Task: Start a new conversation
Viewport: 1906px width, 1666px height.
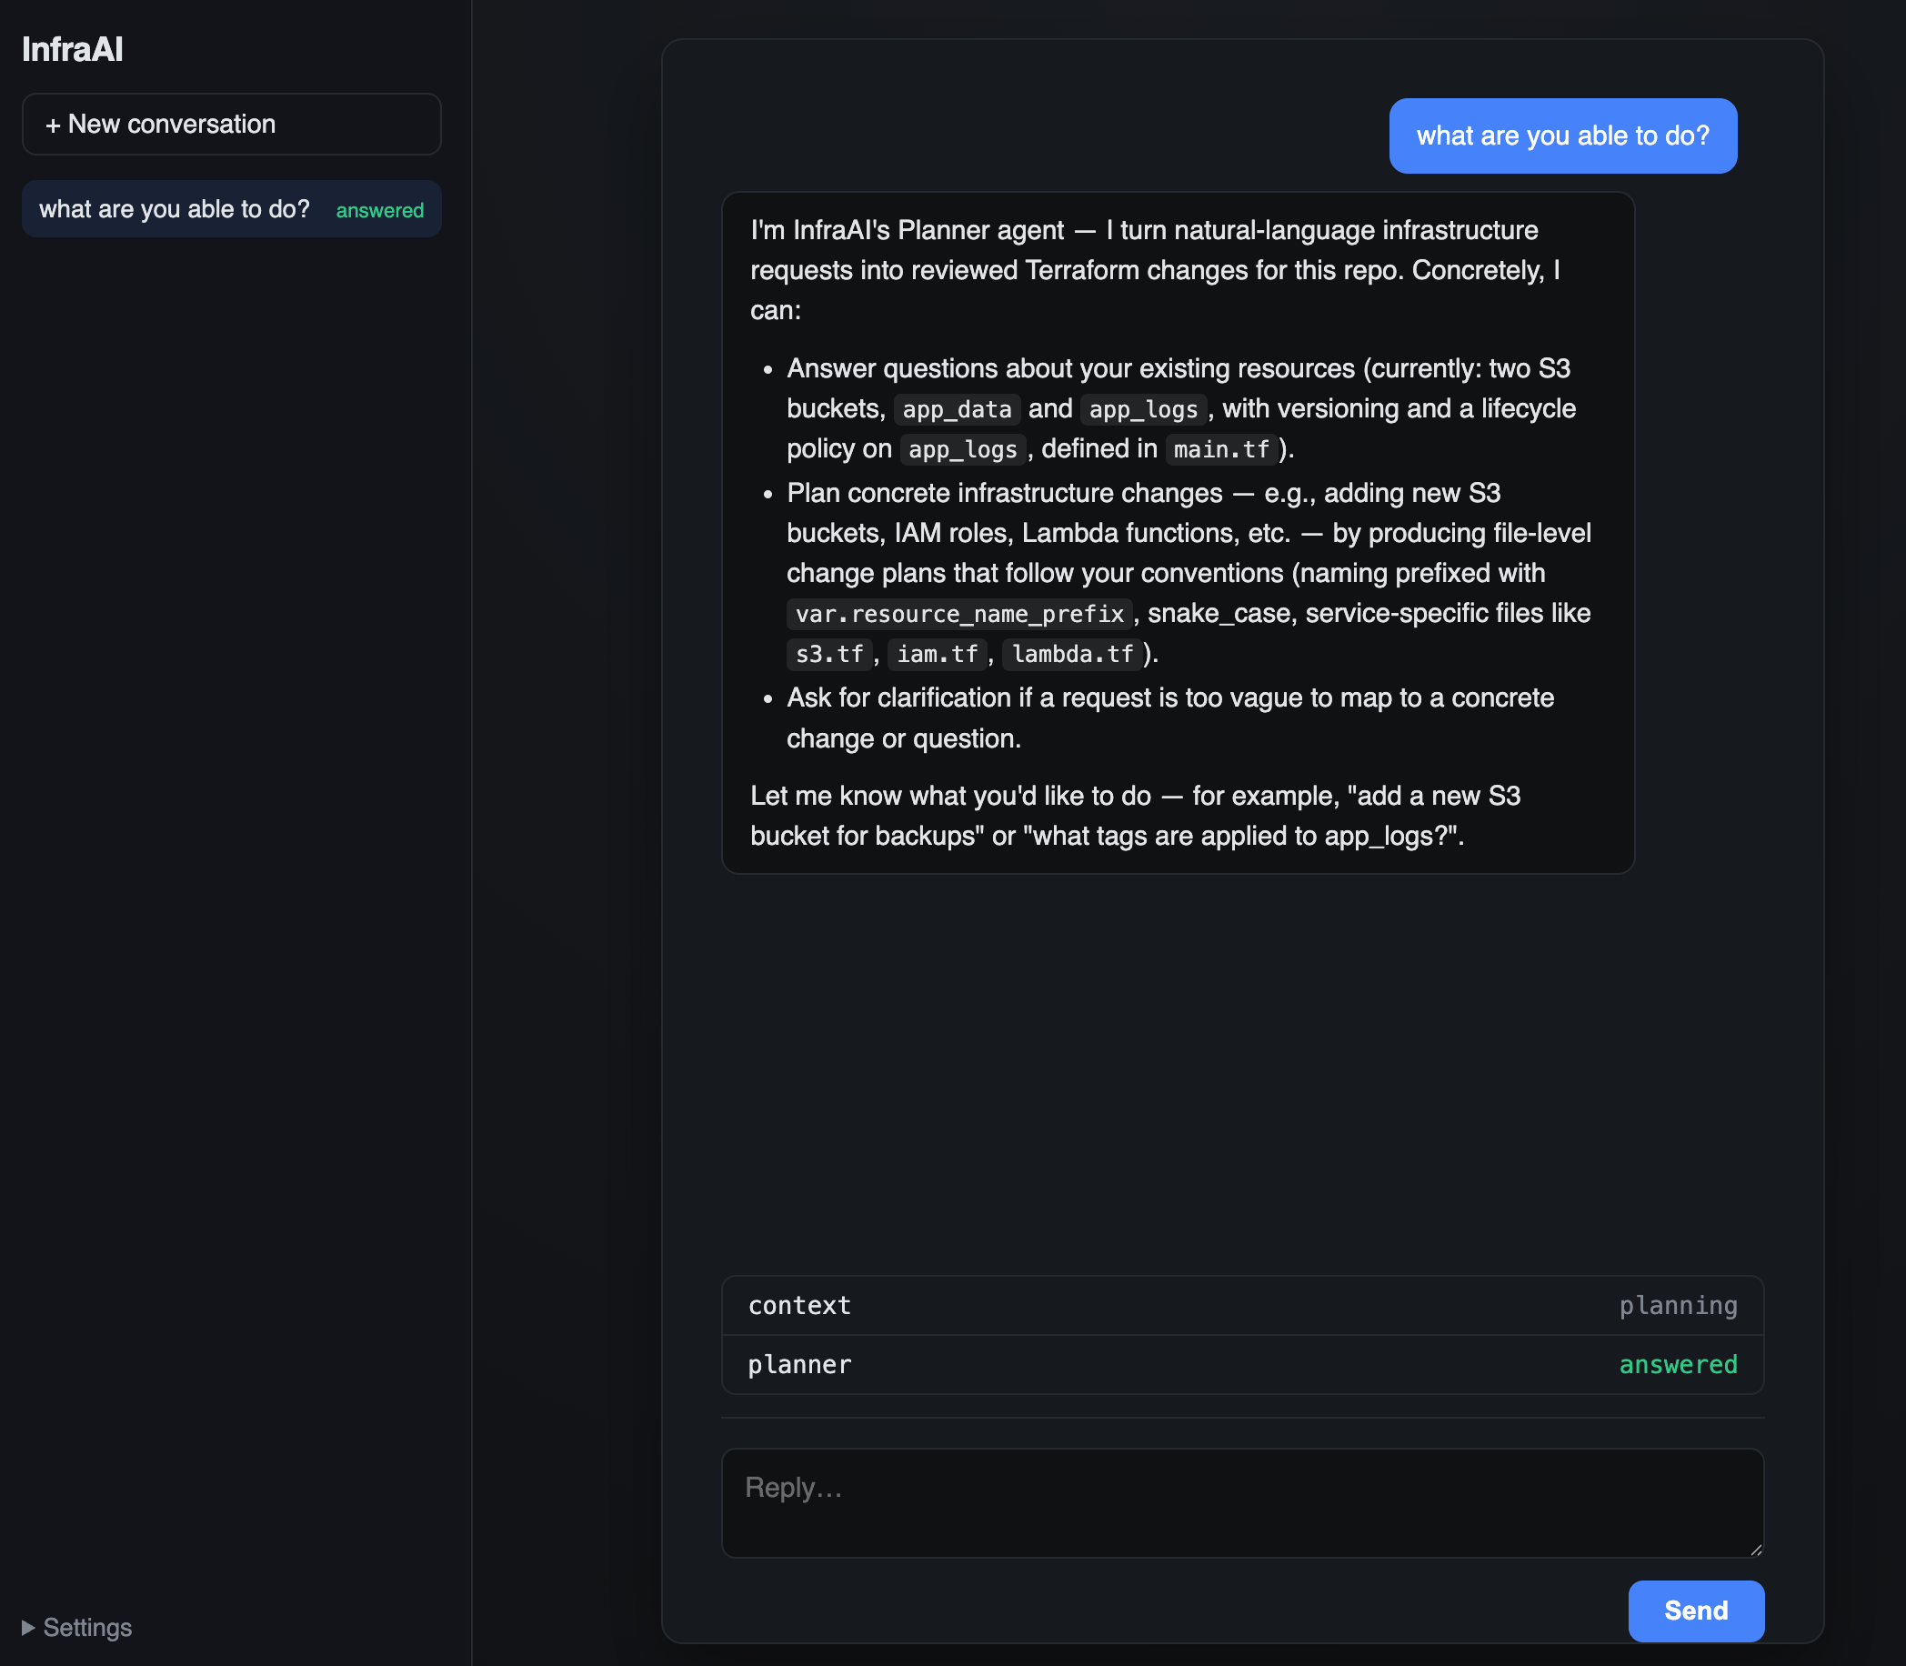Action: (x=232, y=124)
